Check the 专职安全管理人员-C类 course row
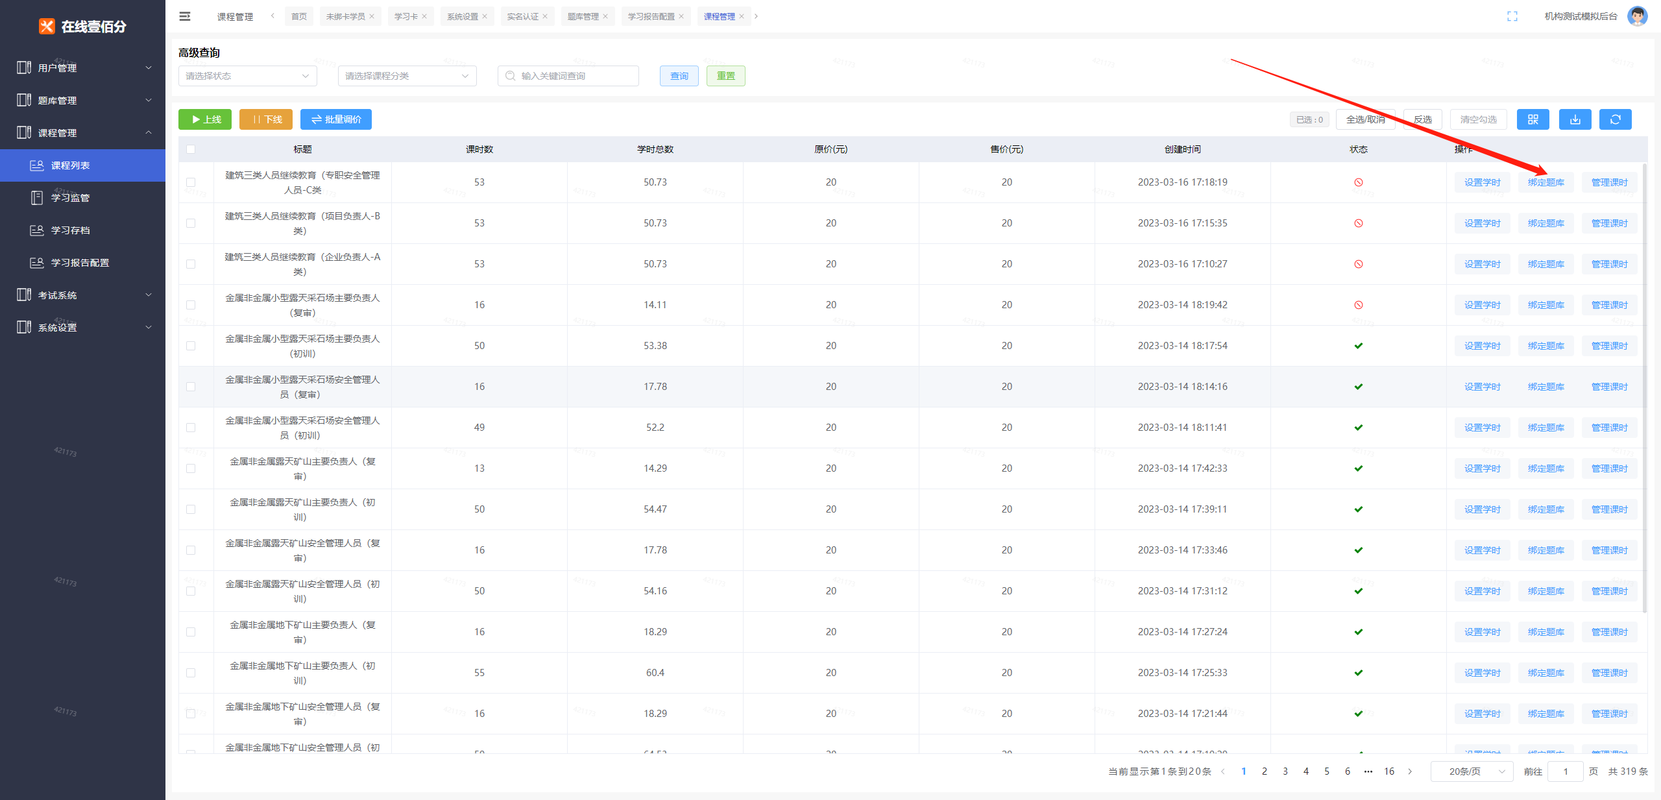This screenshot has width=1661, height=800. tap(191, 182)
